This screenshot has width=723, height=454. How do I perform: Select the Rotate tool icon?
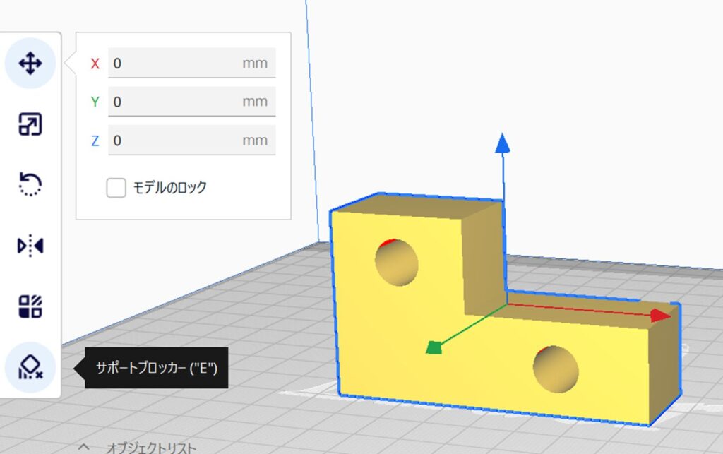pyautogui.click(x=30, y=184)
